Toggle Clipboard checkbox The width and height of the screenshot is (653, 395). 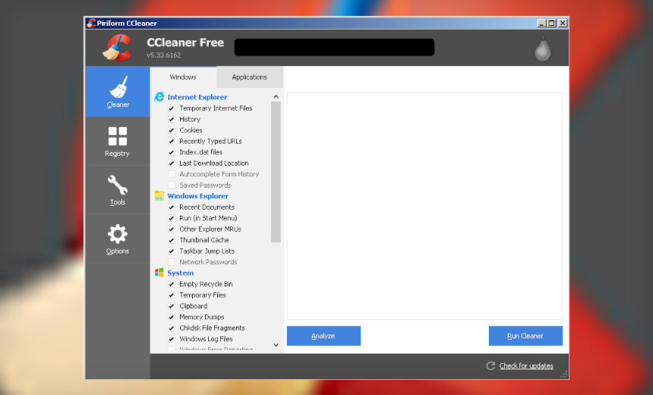171,306
